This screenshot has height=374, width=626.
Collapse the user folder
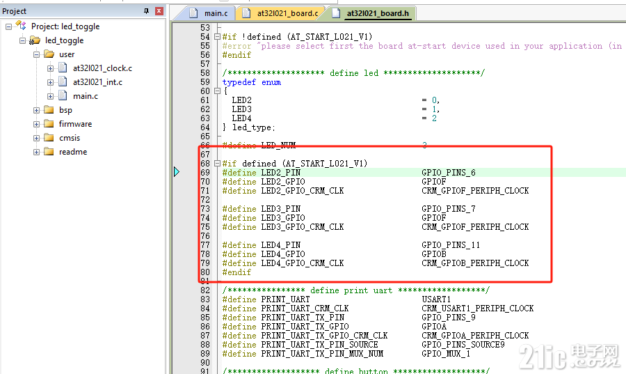36,54
